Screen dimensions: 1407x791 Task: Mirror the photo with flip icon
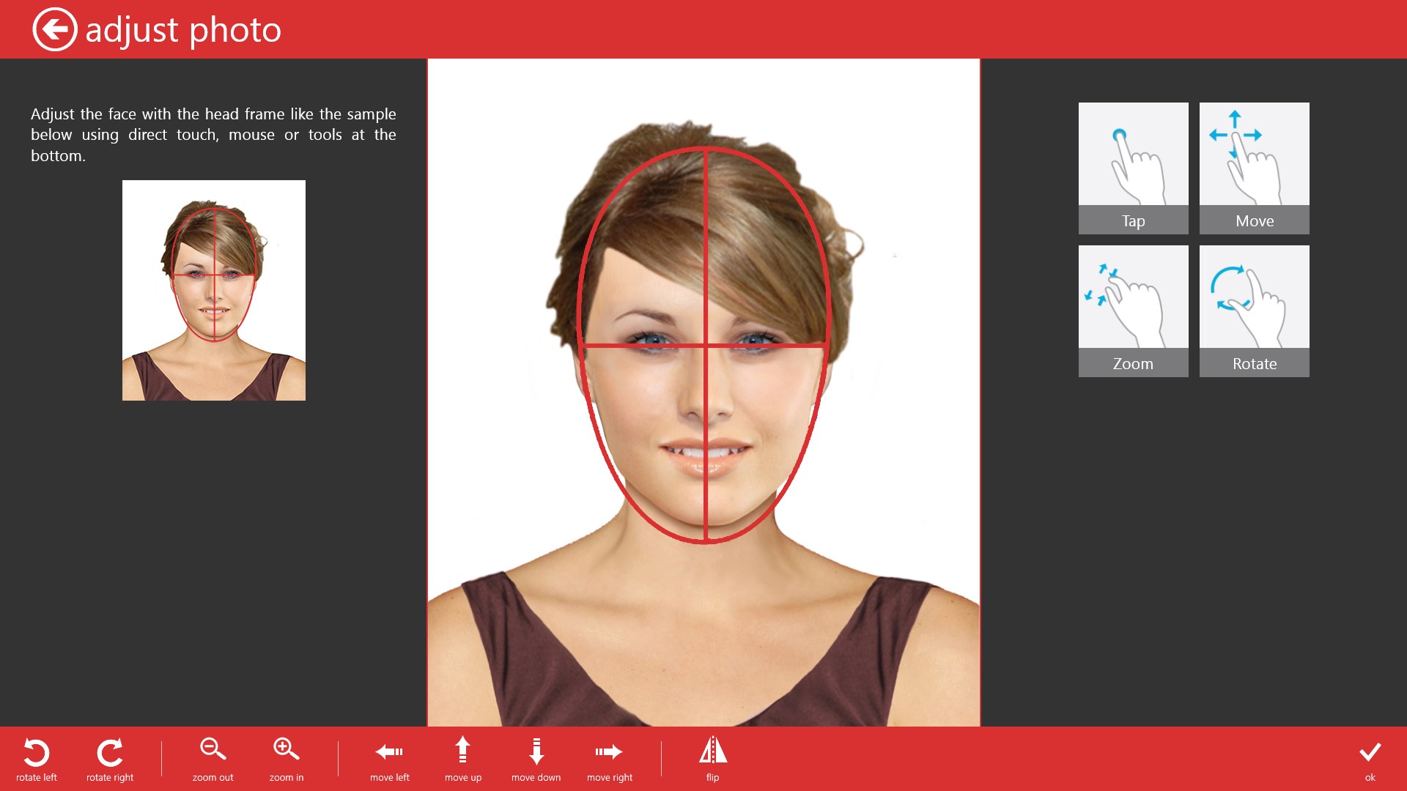coord(712,750)
